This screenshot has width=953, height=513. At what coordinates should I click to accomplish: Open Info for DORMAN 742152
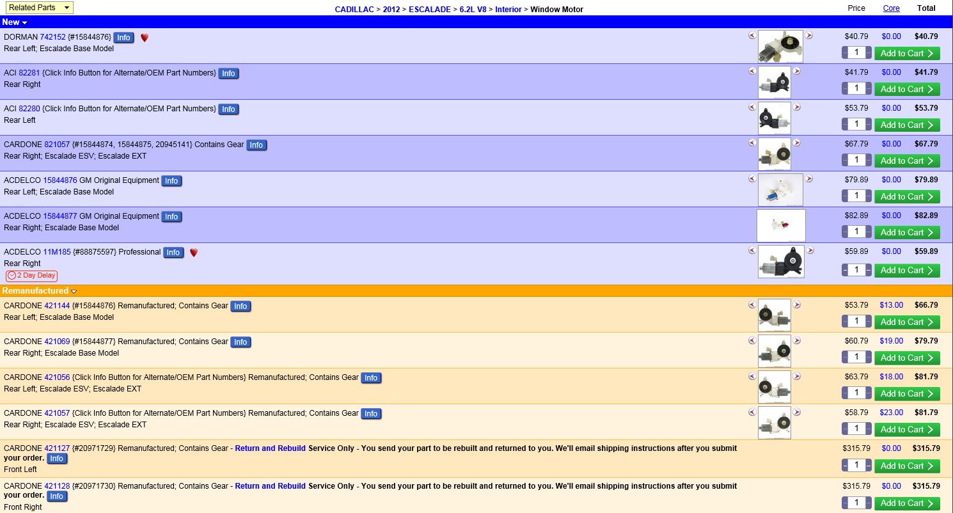point(123,38)
